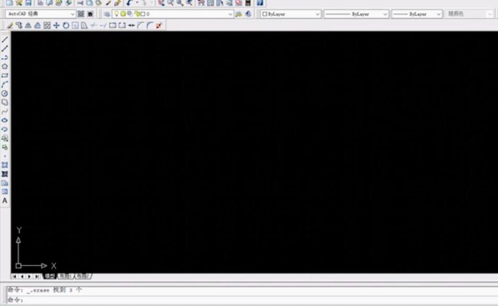Select the Explode tool
Image resolution: width=498 pixels, height=306 pixels.
click(159, 26)
